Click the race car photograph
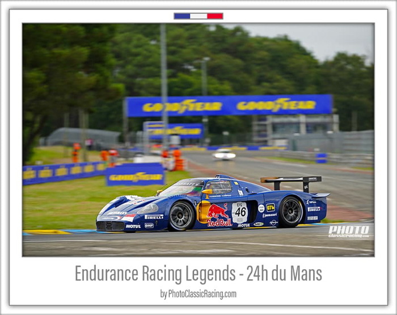Image resolution: width=397 pixels, height=315 pixels. coord(198,140)
